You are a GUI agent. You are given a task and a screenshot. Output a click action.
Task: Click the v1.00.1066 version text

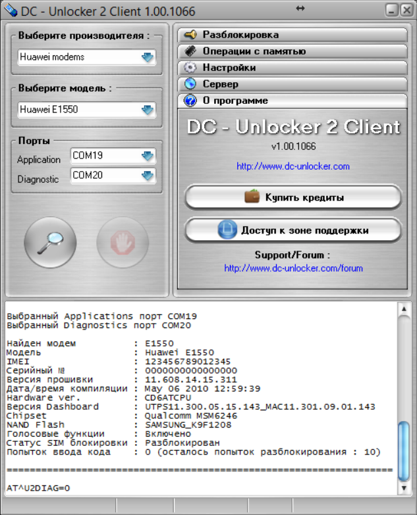click(293, 146)
